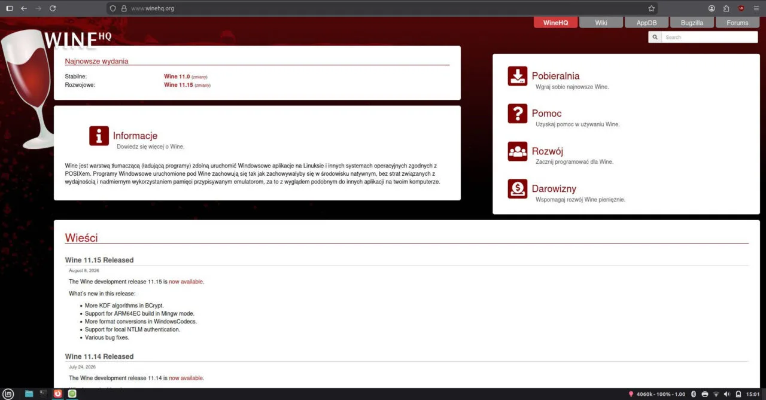Click 'Support for ARM64EC build in Mingw mode.'

(x=139, y=313)
